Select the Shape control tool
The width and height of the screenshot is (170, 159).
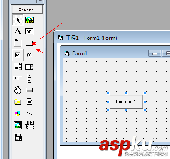18,114
